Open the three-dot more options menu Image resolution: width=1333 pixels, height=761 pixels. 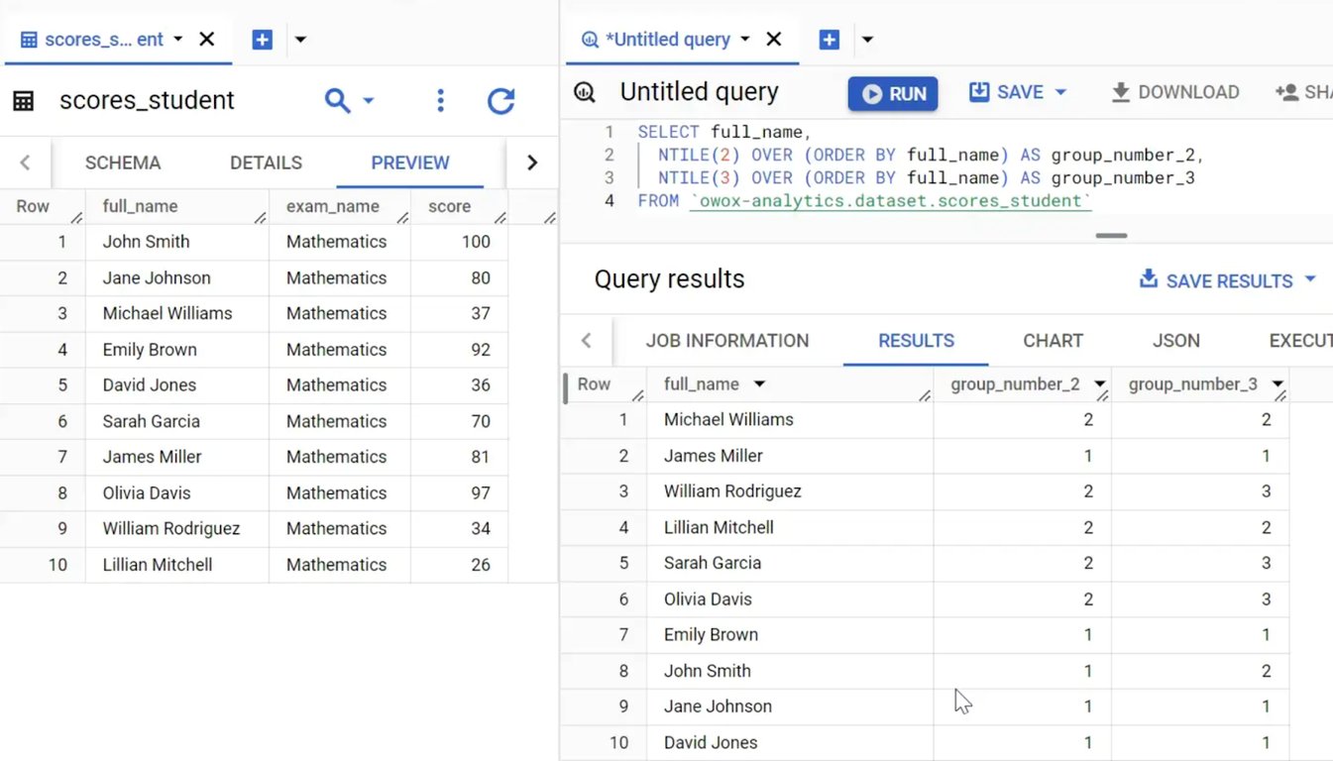click(440, 100)
